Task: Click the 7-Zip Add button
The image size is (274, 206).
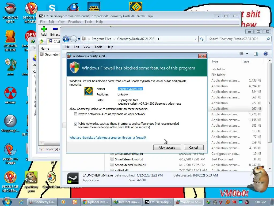Action: click(x=44, y=31)
